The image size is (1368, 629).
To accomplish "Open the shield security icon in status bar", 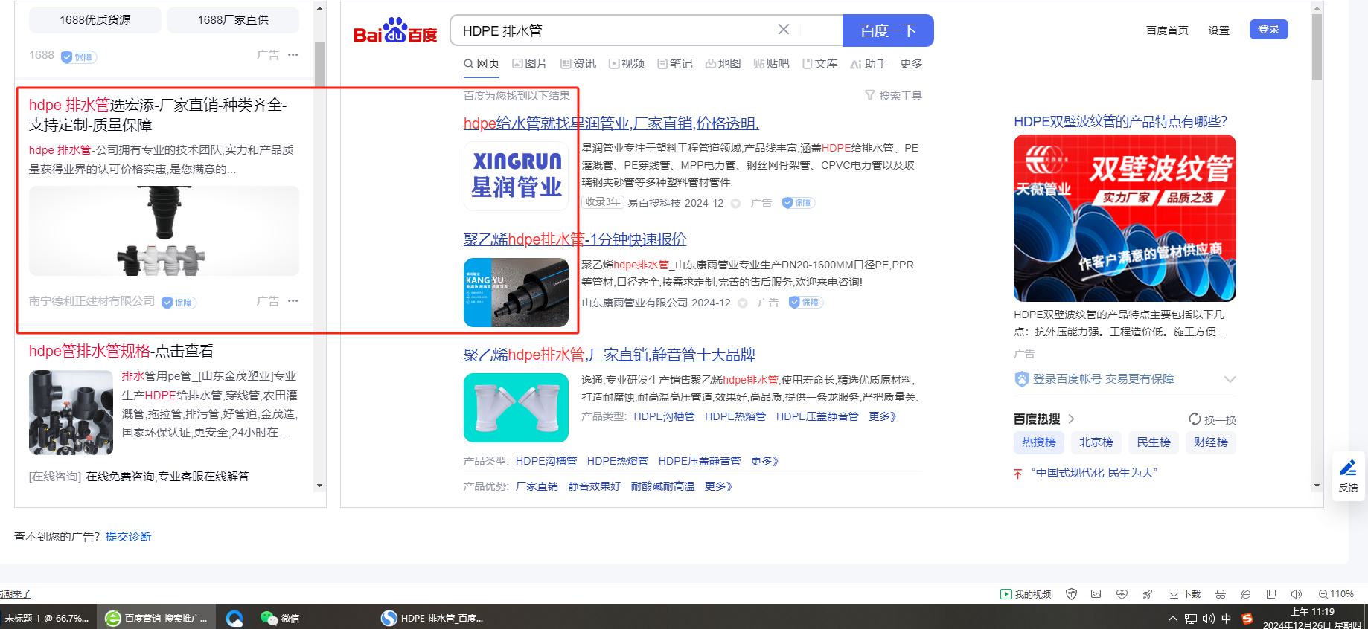I will click(1072, 594).
